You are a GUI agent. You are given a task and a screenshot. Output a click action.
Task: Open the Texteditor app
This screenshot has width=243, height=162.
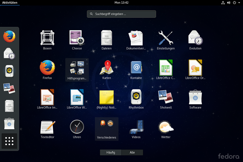point(47,129)
